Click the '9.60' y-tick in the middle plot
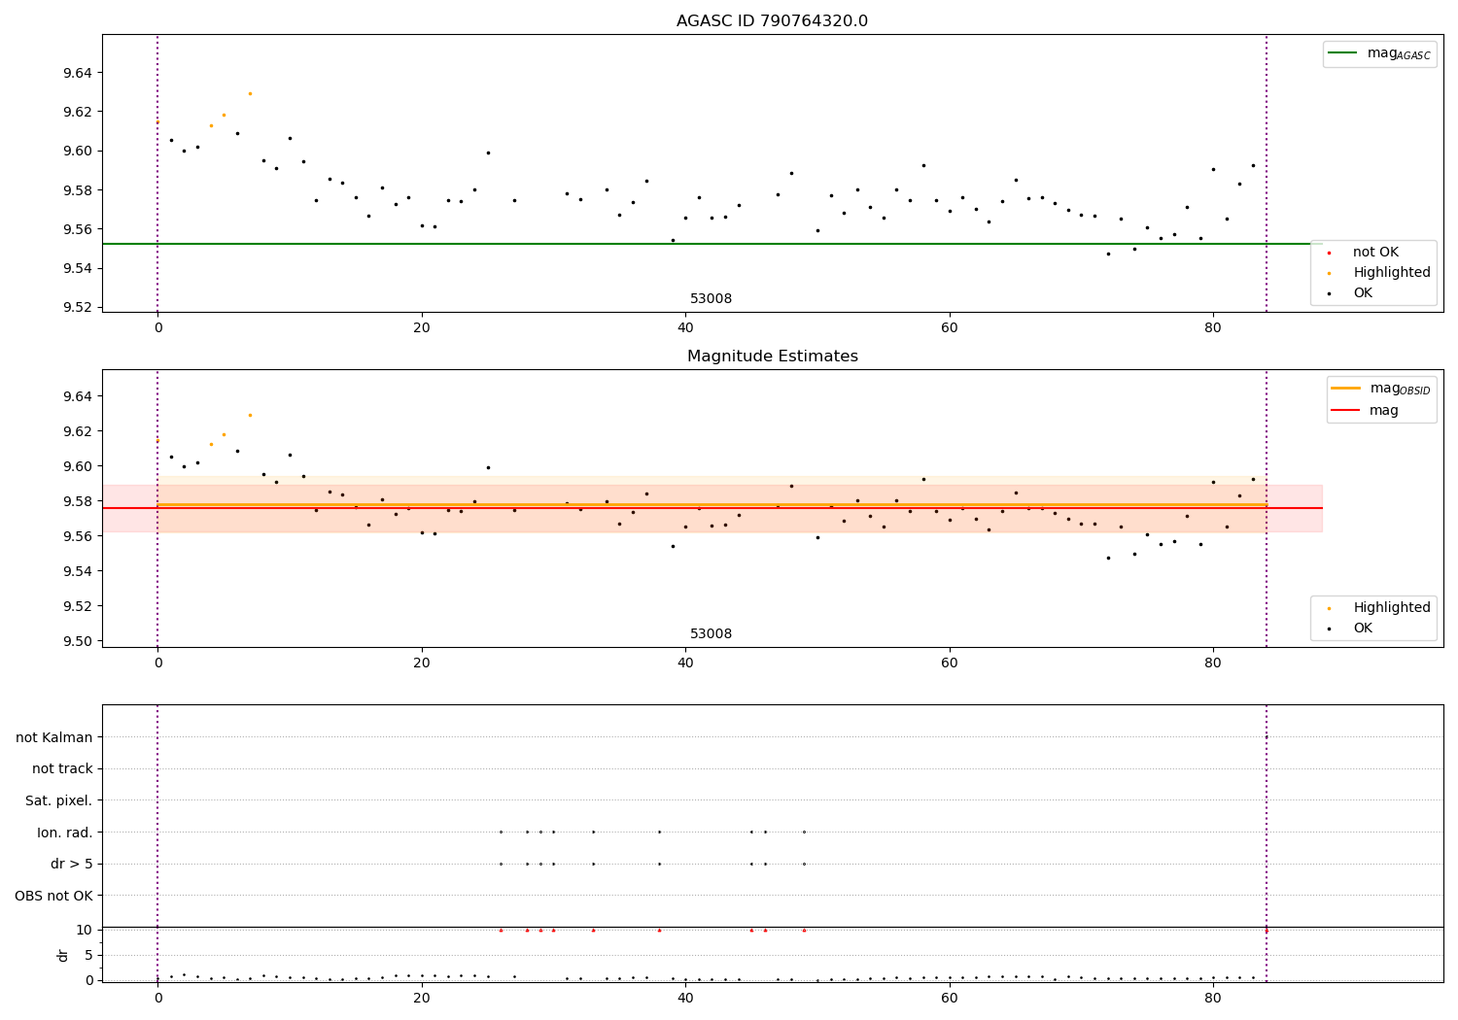Screen dimensions: 1458x1020 point(79,466)
